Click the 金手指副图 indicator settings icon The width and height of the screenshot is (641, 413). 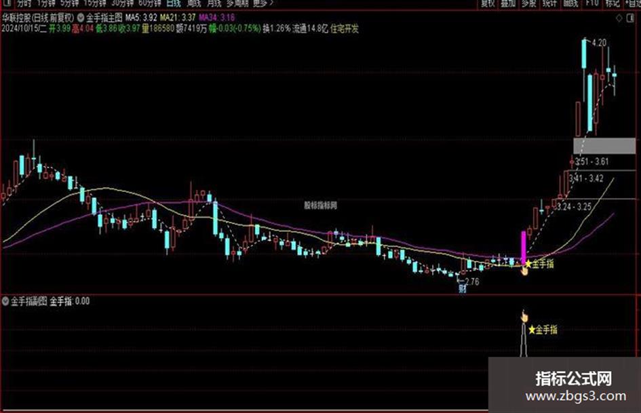[x=5, y=301]
